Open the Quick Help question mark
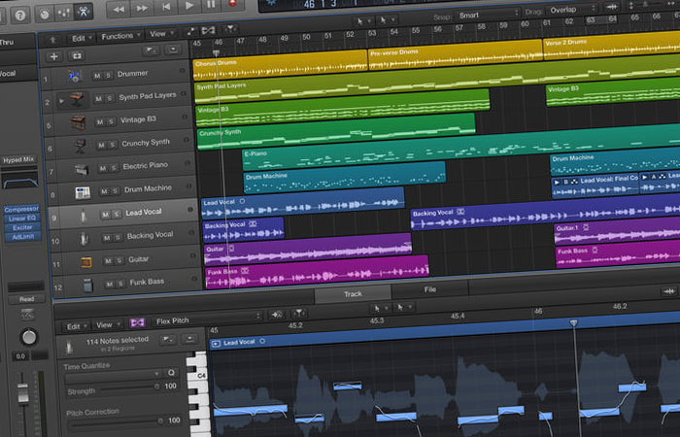Image resolution: width=680 pixels, height=437 pixels. tap(20, 15)
